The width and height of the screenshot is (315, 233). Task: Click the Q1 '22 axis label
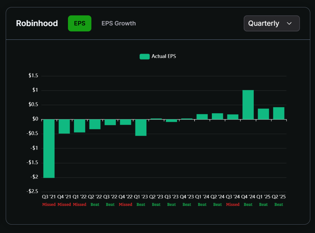pos(80,197)
